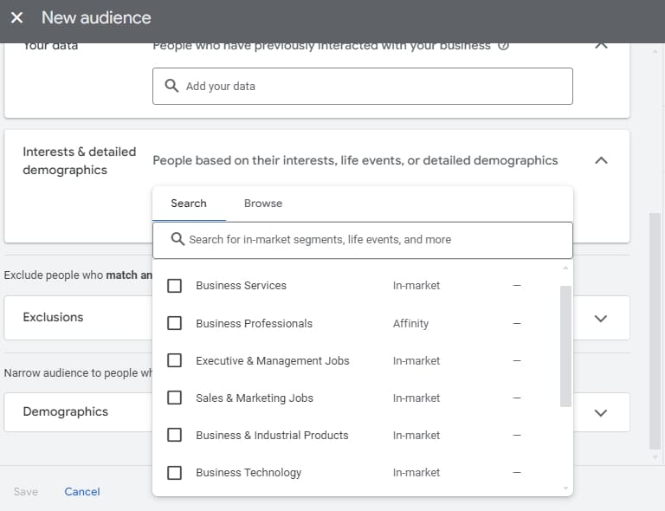Focus the Add your data field
The width and height of the screenshot is (665, 511).
tap(372, 87)
